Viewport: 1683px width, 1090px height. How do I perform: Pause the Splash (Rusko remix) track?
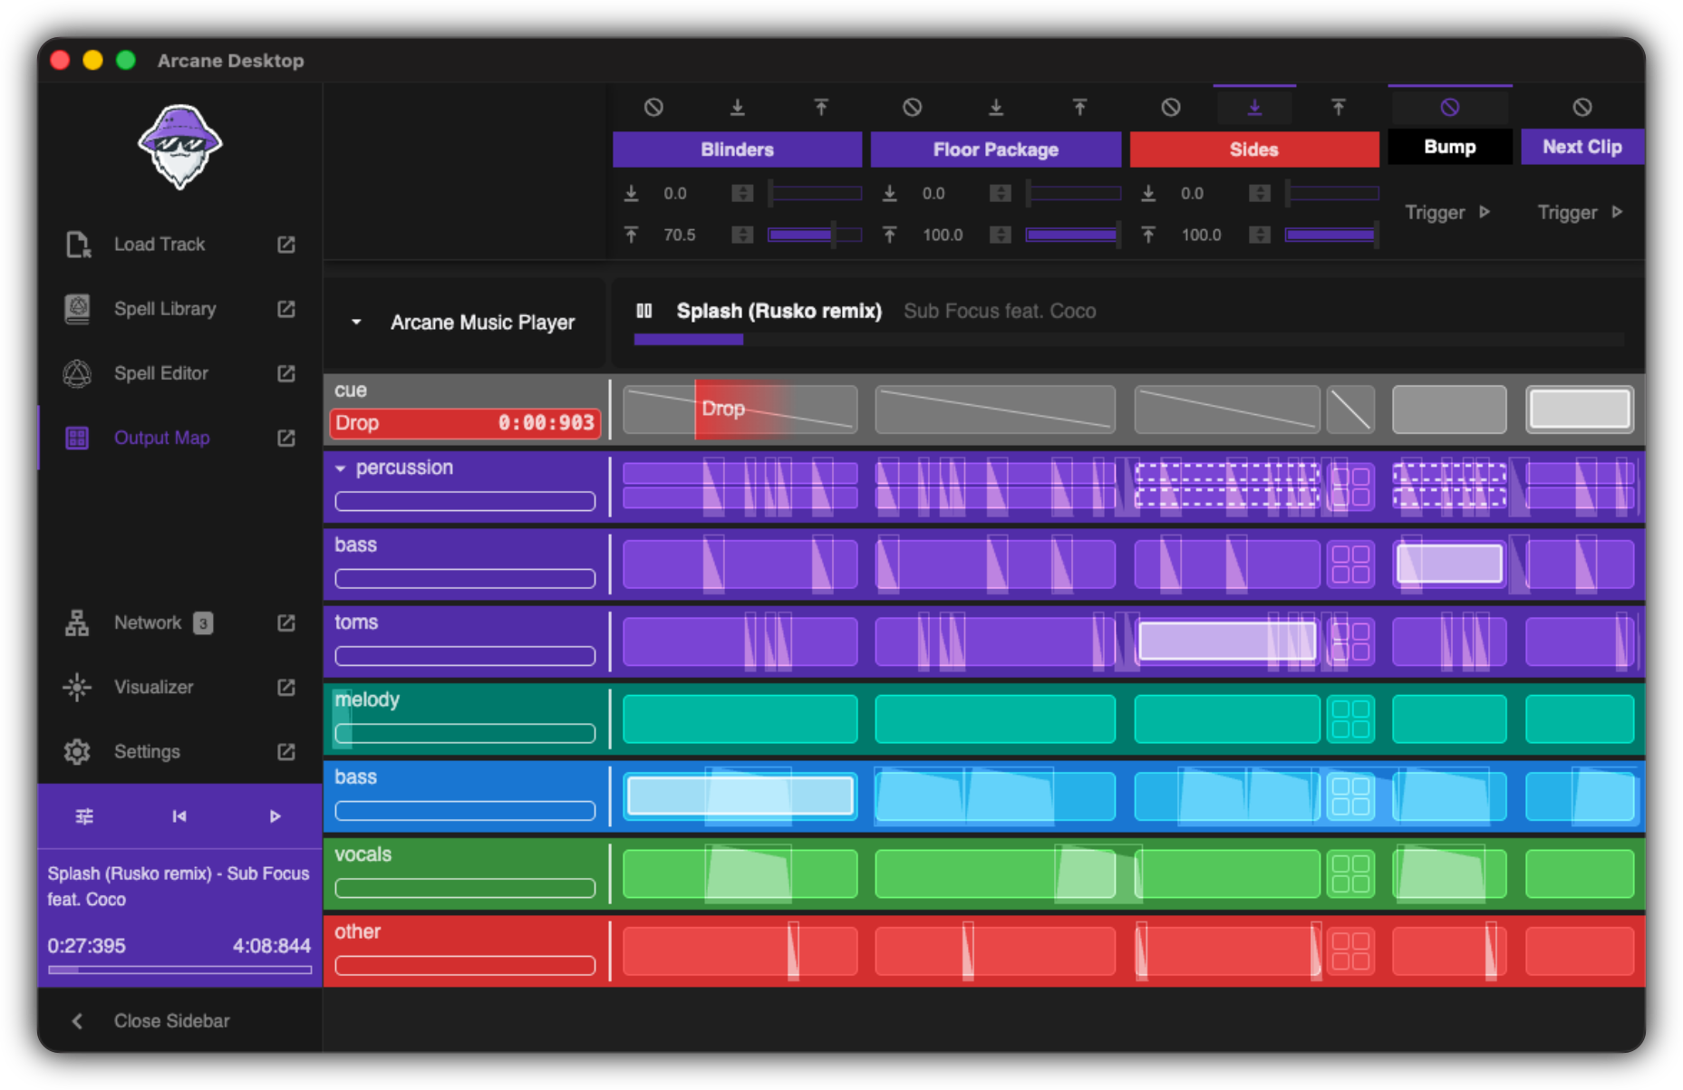point(644,311)
